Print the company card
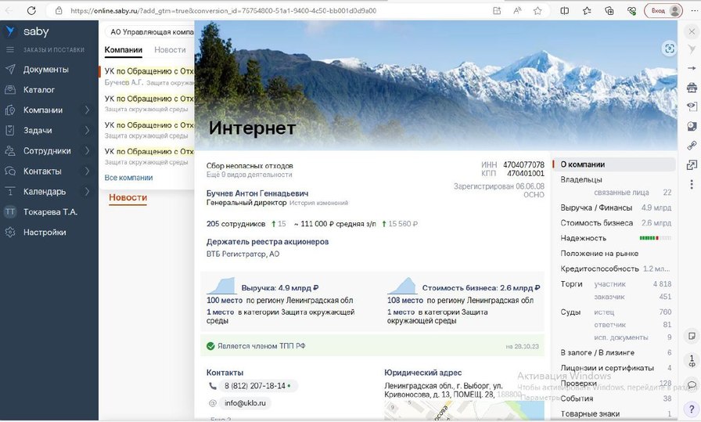Viewport: 701px width, 422px height. [692, 87]
